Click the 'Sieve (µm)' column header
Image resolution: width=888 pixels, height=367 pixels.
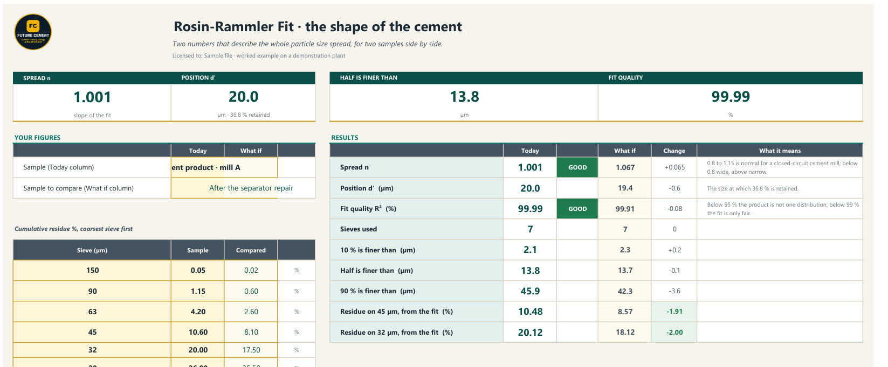point(92,250)
